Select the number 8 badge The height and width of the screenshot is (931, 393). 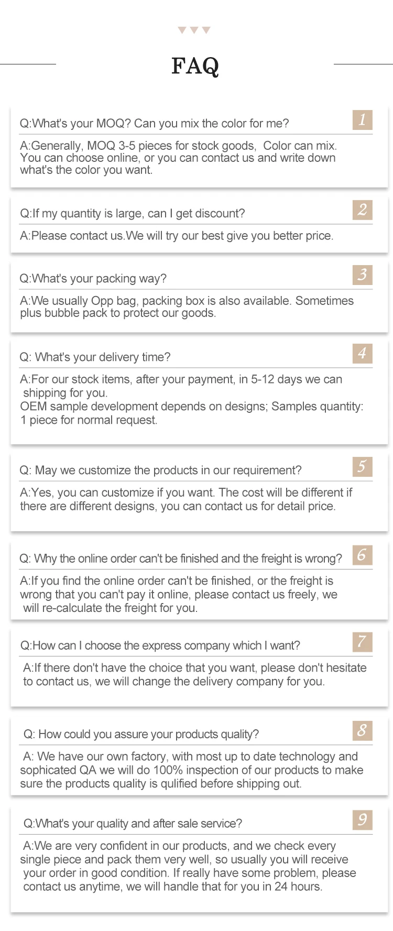362,730
